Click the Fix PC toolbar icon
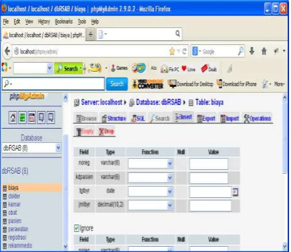This screenshot has height=252, width=291. pos(170,69)
